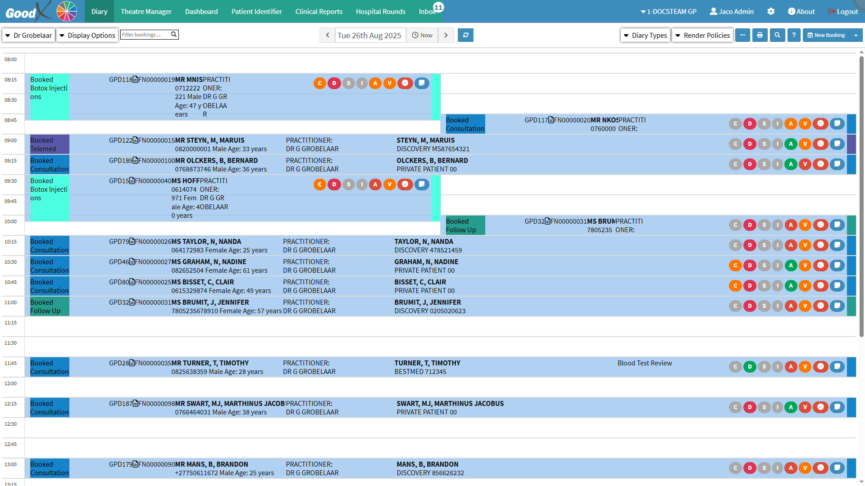The height and width of the screenshot is (486, 865).
Task: Open notes icon for Steyn booking
Action: pyautogui.click(x=837, y=144)
